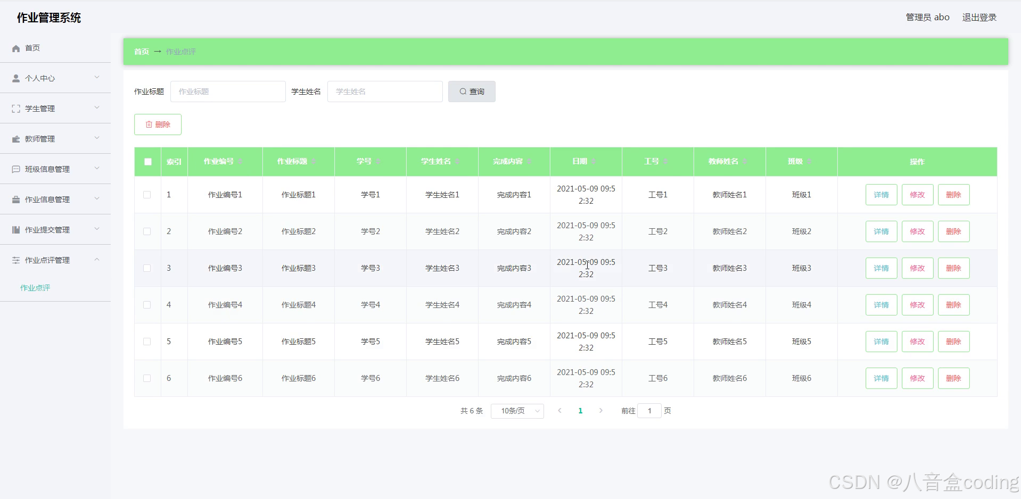Click the sliders icon beside 作业点评管理
The width and height of the screenshot is (1021, 499).
pyautogui.click(x=16, y=260)
